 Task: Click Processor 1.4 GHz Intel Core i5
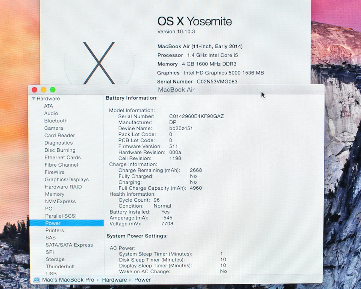197,55
